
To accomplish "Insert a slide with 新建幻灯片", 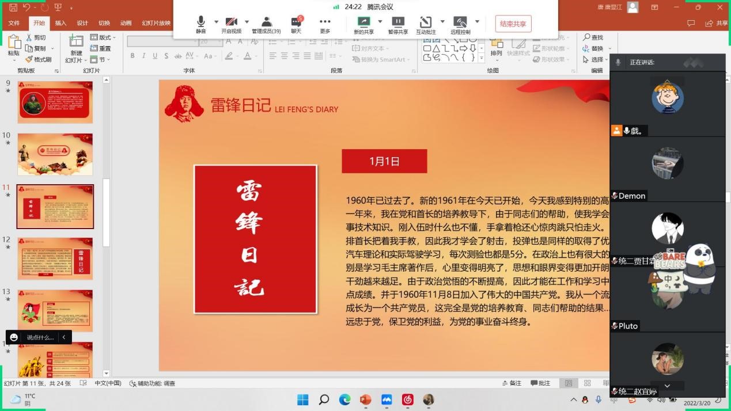I will [x=76, y=50].
